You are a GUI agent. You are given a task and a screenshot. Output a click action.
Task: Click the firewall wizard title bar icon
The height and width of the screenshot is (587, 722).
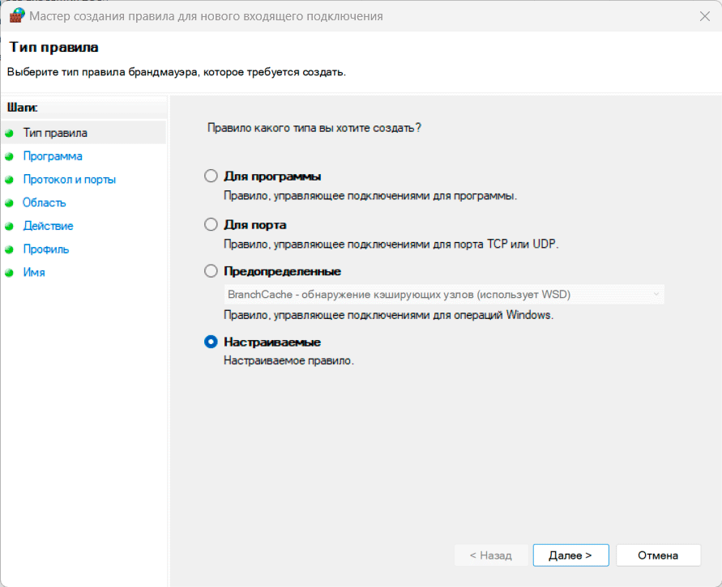coord(17,15)
